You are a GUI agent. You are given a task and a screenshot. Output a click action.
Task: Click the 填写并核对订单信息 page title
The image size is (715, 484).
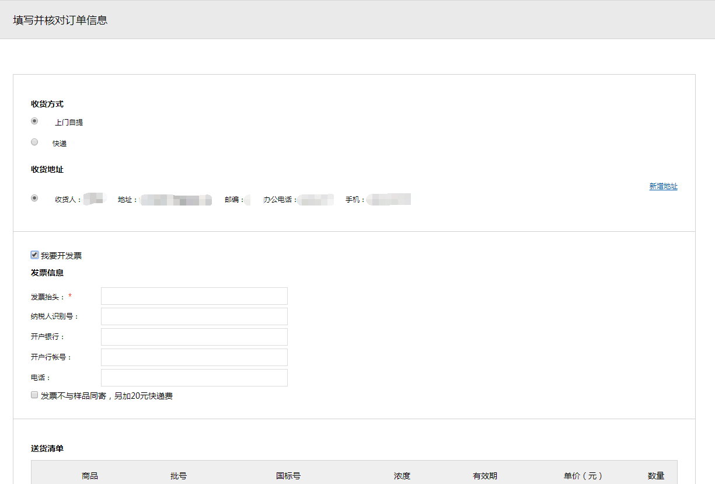coord(60,20)
